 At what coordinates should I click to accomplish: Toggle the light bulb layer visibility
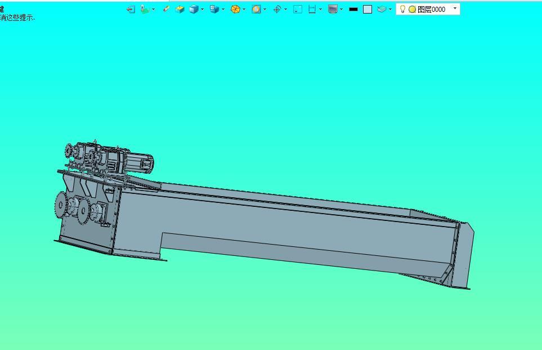tap(402, 9)
